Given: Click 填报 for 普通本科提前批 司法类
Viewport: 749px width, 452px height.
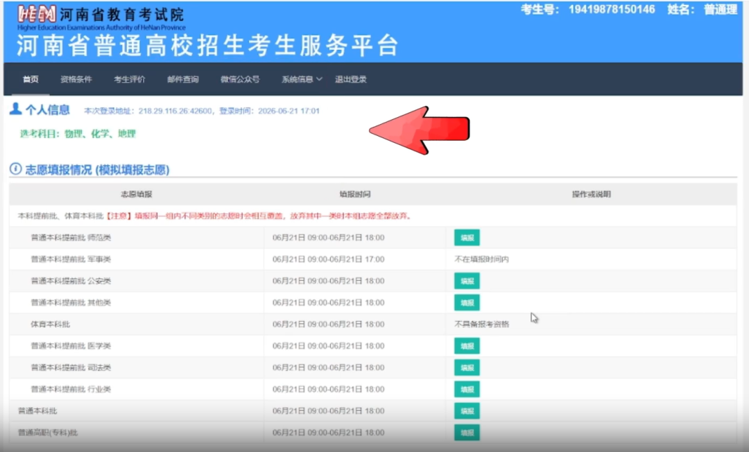Looking at the screenshot, I should coord(467,367).
